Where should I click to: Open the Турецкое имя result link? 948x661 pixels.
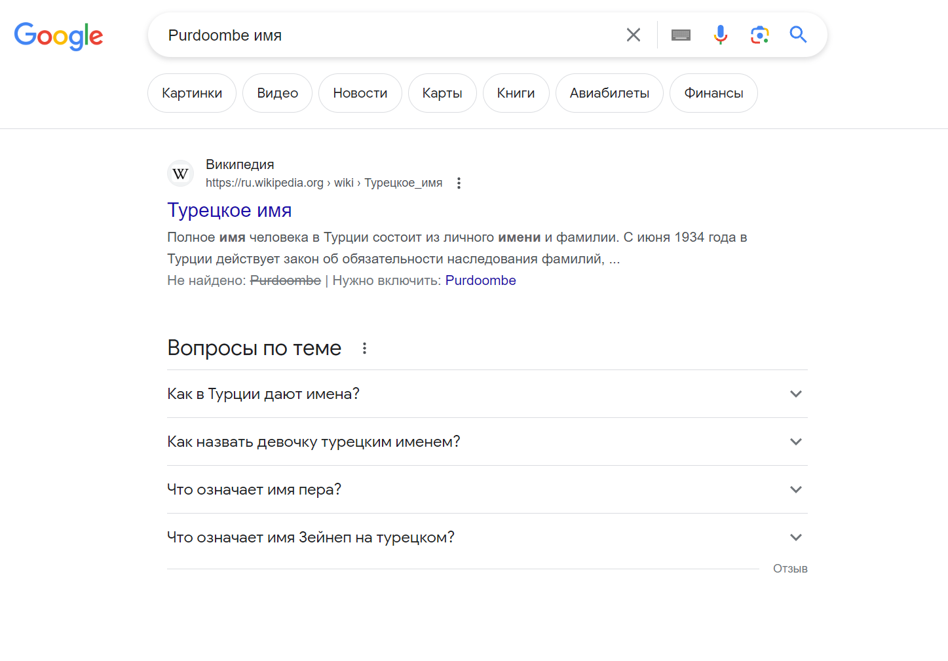pyautogui.click(x=229, y=210)
